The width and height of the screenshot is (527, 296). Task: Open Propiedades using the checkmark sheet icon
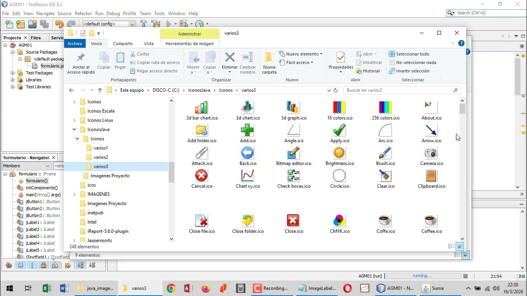(x=340, y=58)
